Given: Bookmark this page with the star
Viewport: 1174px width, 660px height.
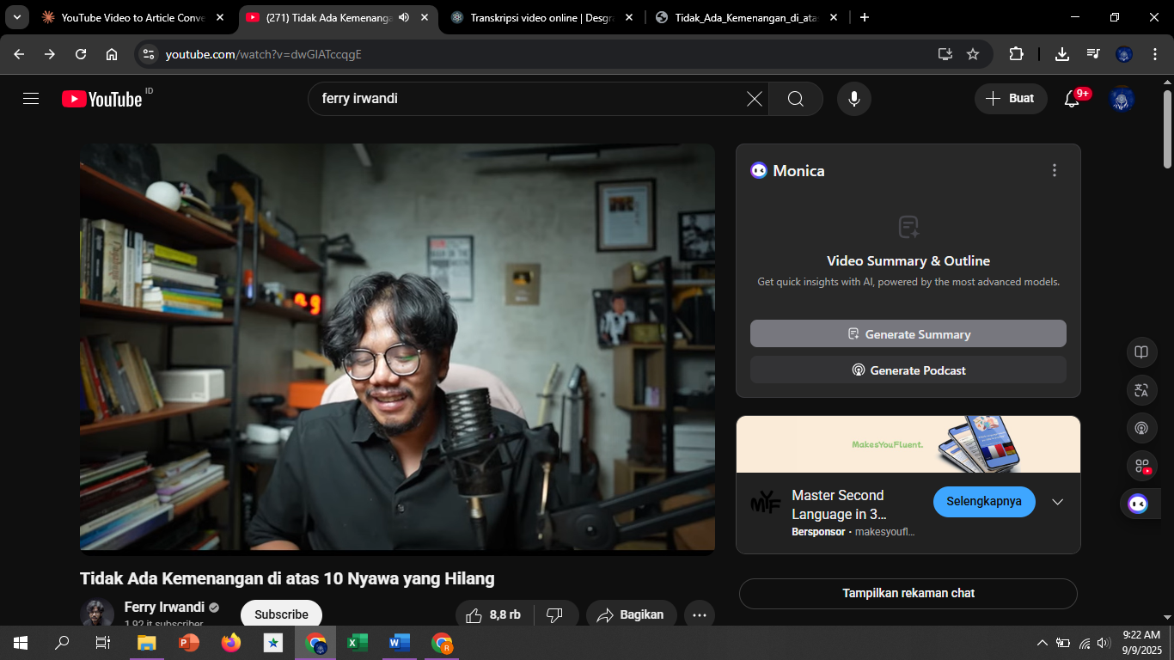Looking at the screenshot, I should (973, 54).
